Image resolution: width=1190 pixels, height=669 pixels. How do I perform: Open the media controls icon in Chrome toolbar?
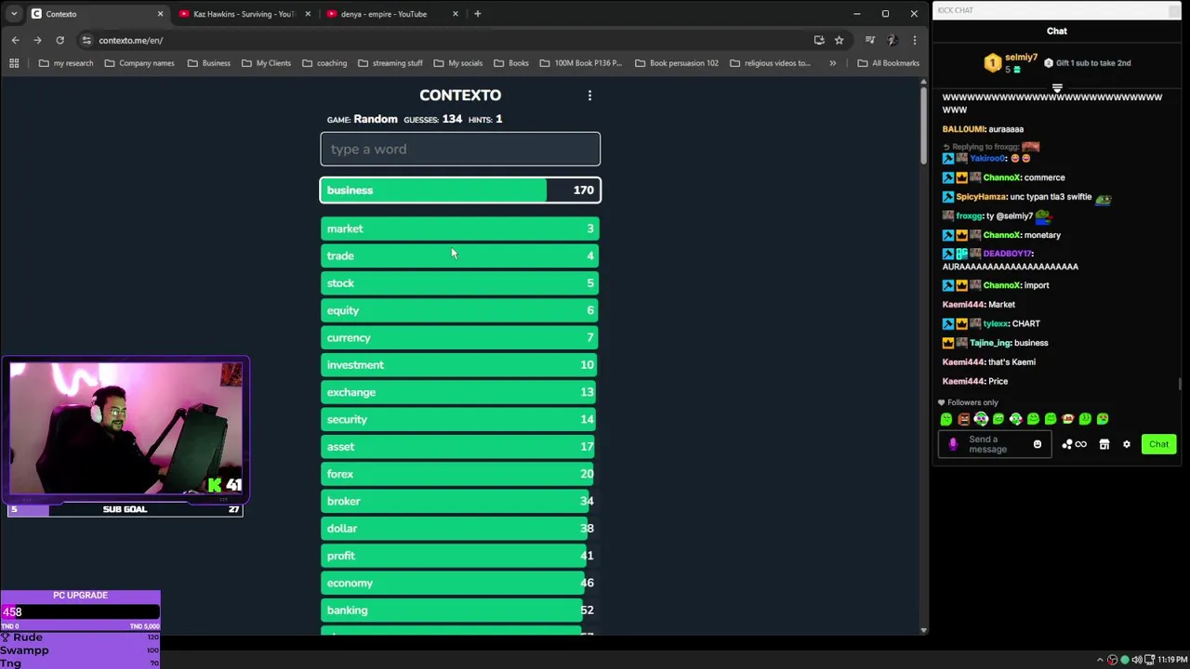869,40
